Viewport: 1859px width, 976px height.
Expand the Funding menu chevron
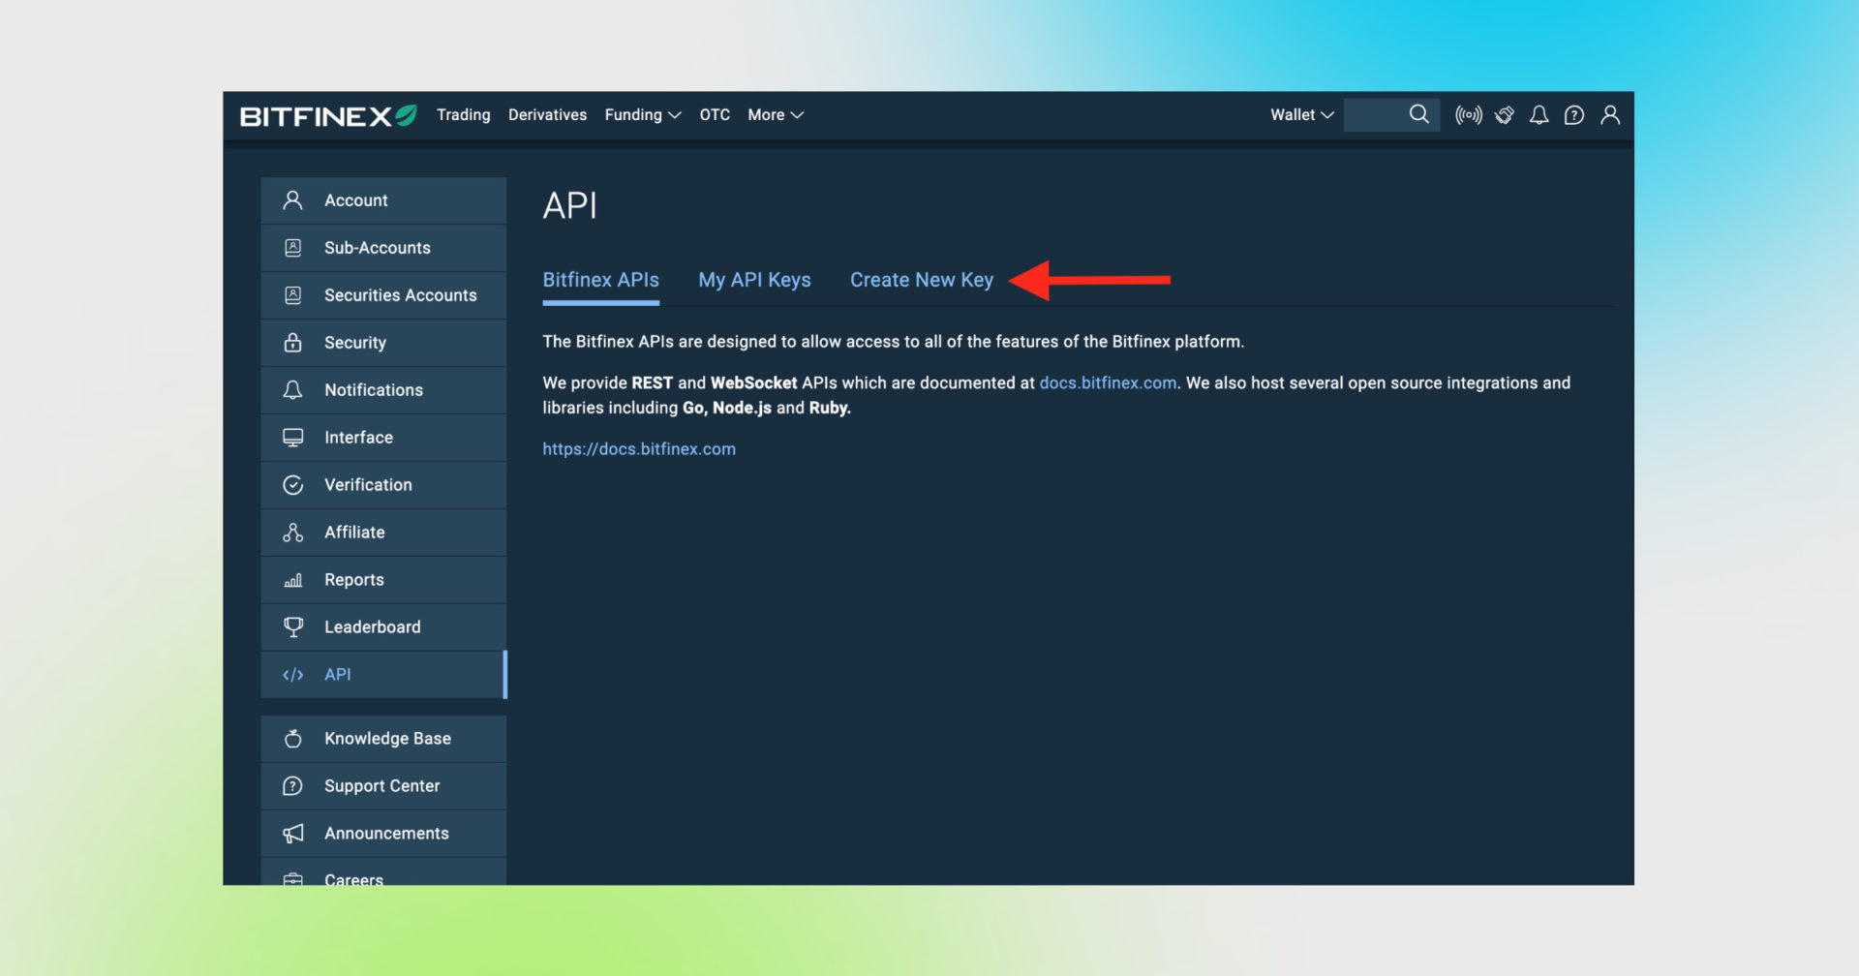point(675,114)
